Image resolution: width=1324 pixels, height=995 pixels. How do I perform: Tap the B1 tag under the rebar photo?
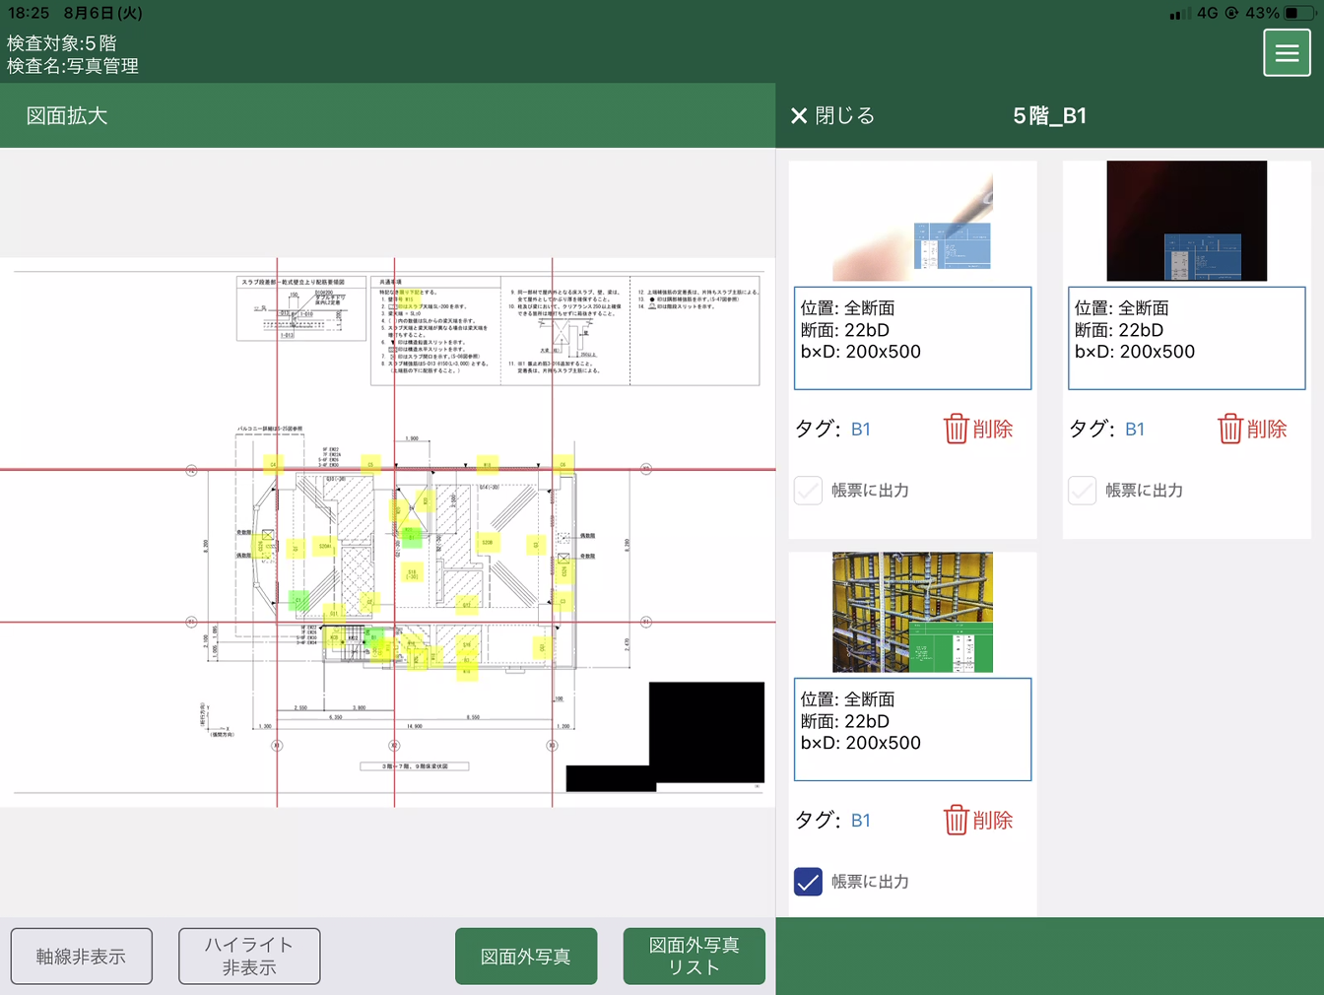pyautogui.click(x=860, y=821)
